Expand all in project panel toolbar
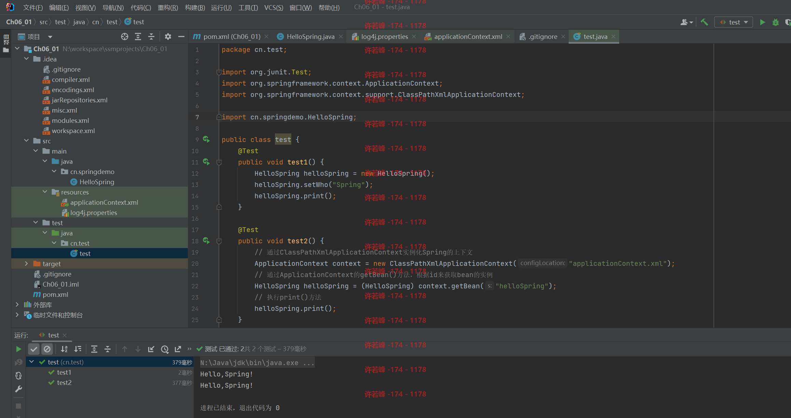This screenshot has height=418, width=791. click(138, 37)
